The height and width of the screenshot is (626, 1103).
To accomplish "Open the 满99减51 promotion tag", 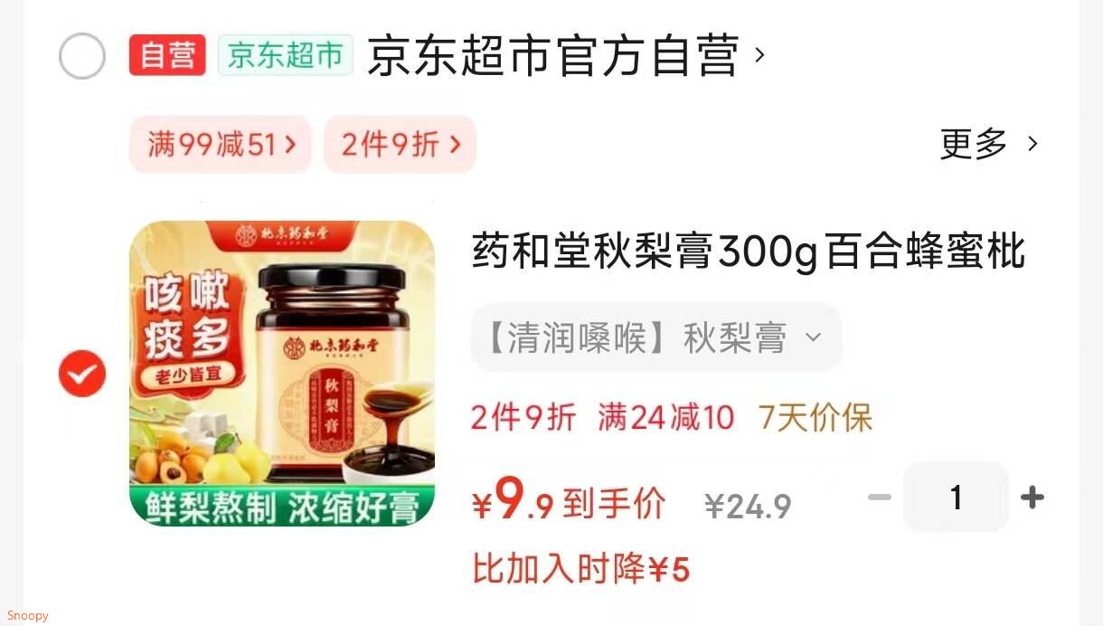I will coord(221,144).
